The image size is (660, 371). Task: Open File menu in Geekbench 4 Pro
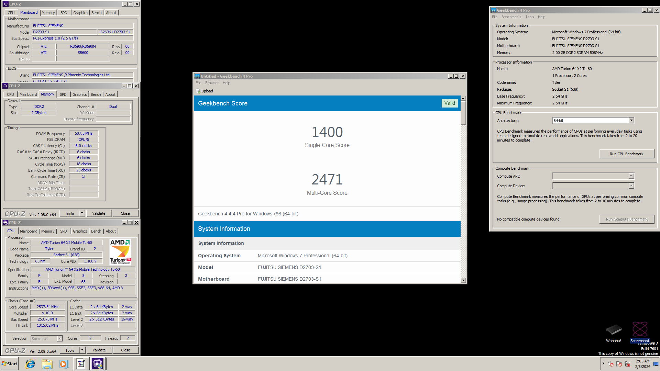coord(495,17)
